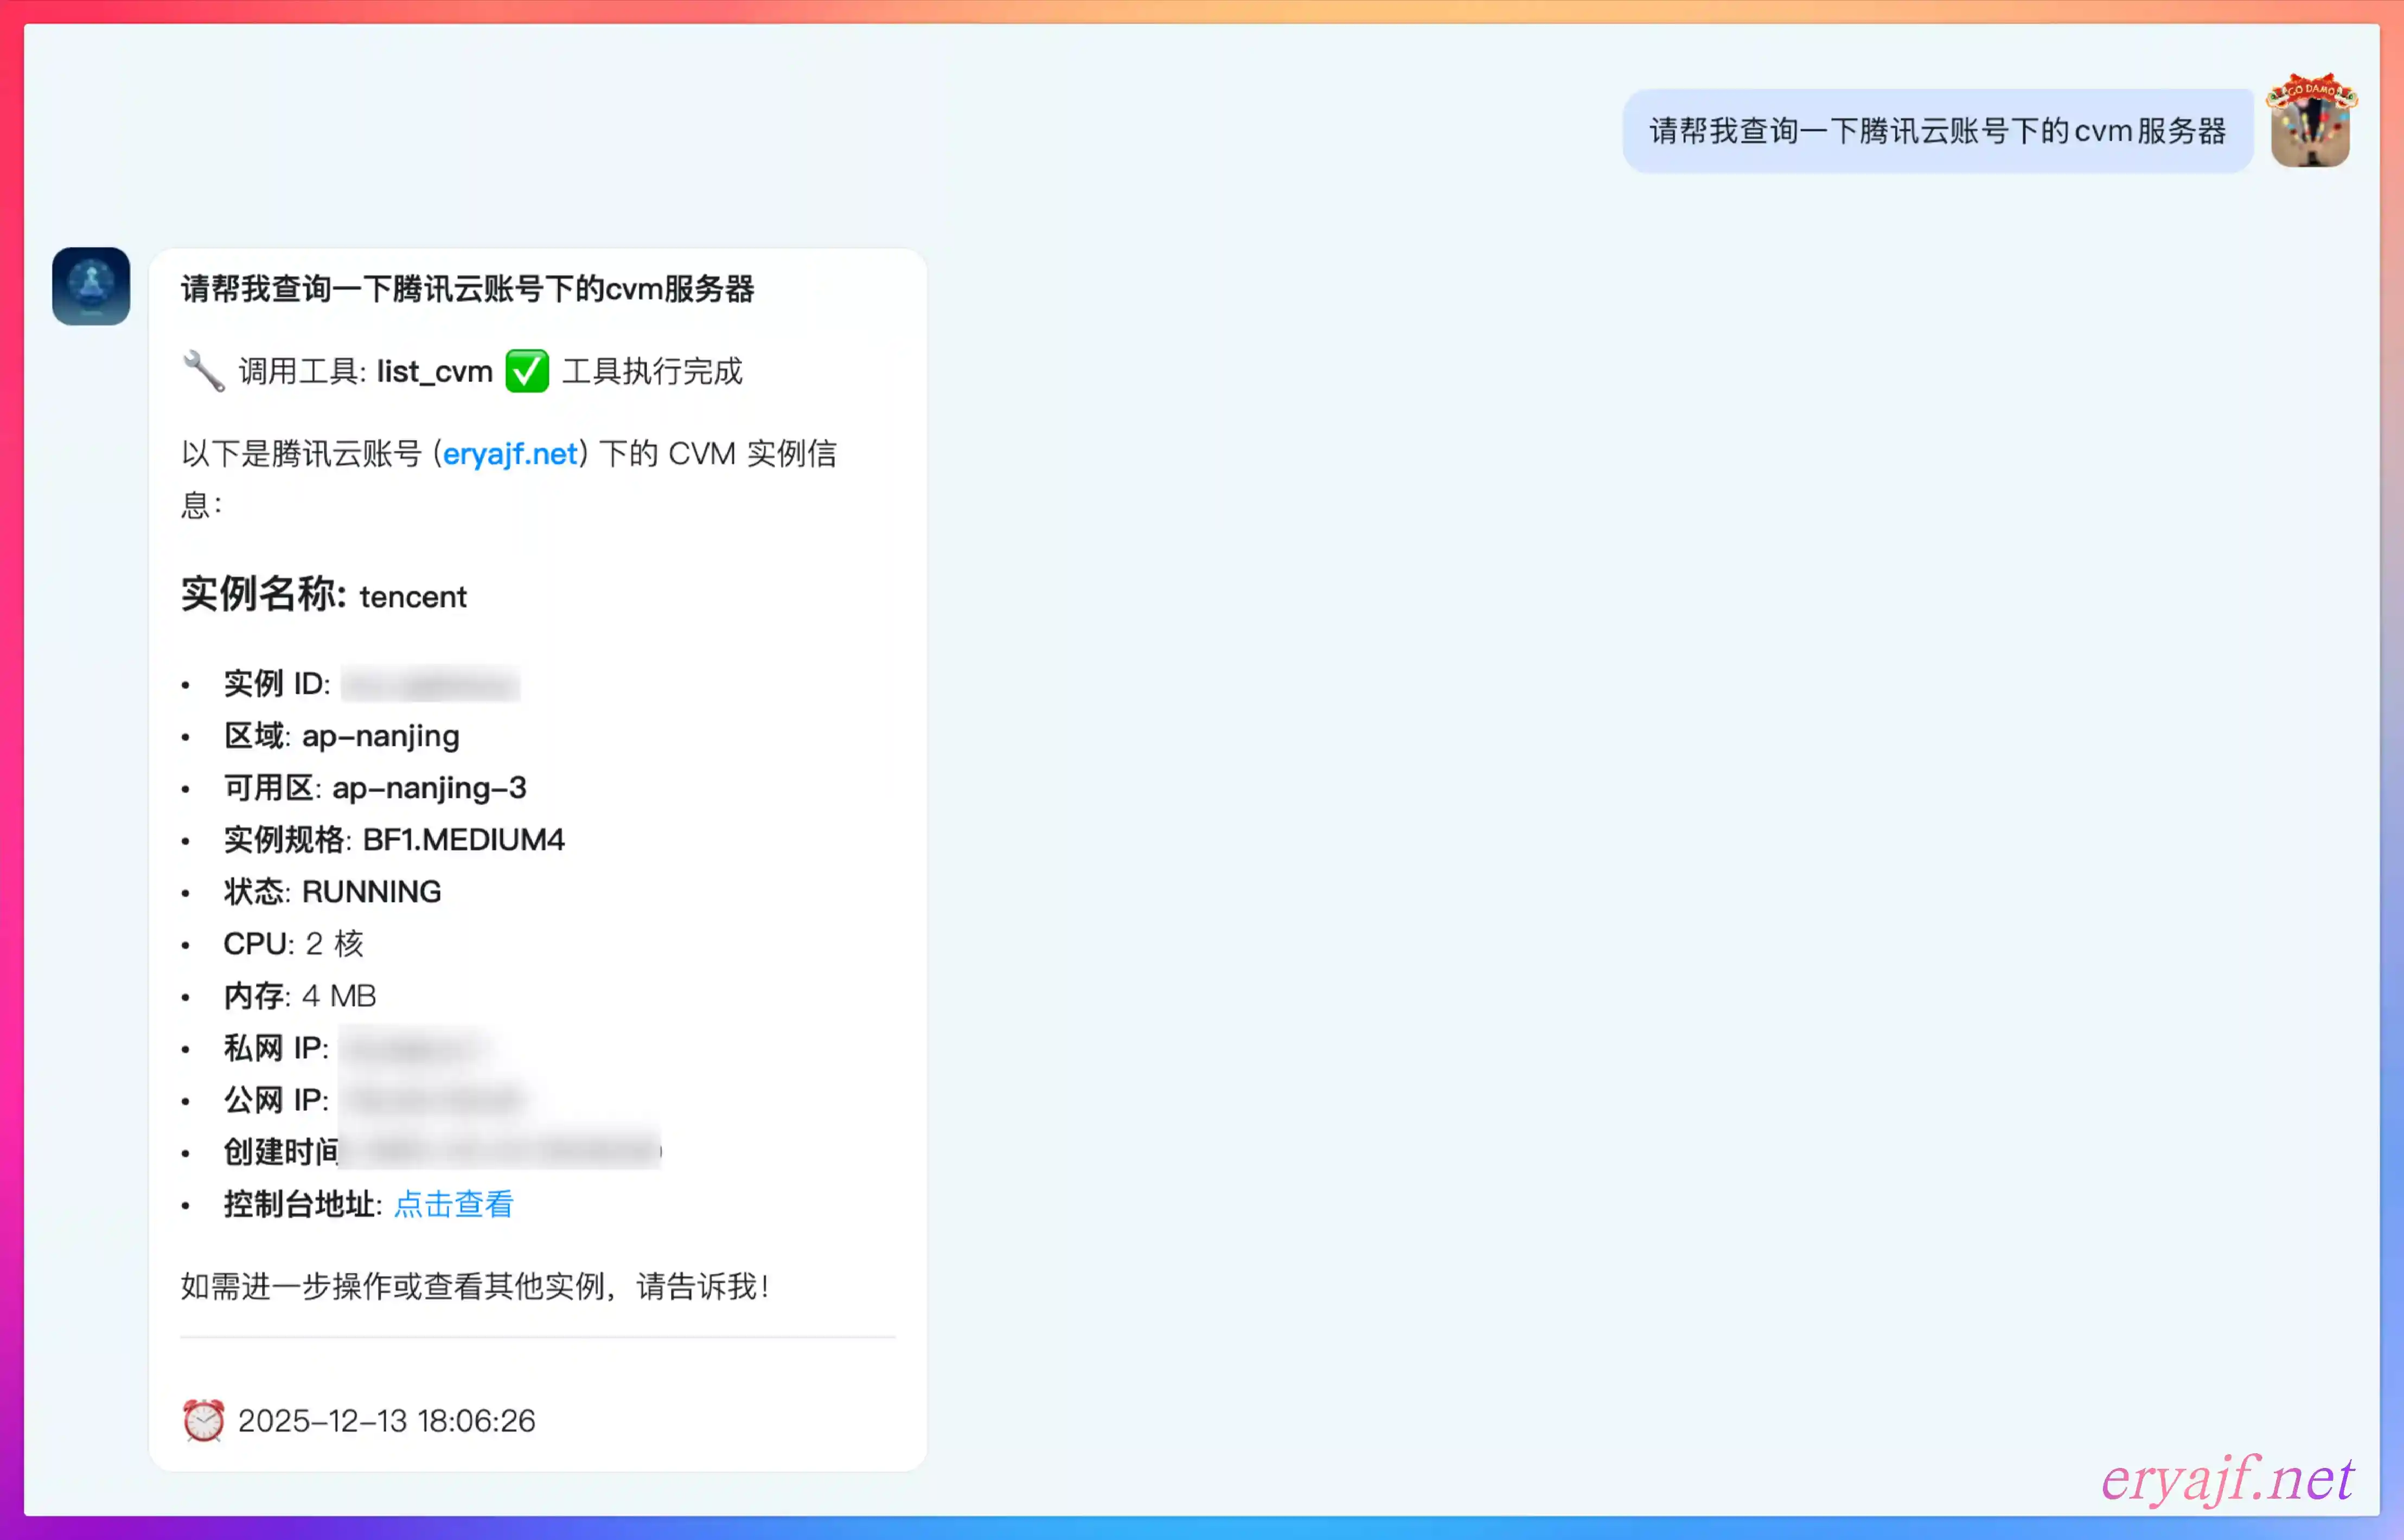Click the 实例名称: tencent heading
2404x1540 pixels.
point(323,595)
